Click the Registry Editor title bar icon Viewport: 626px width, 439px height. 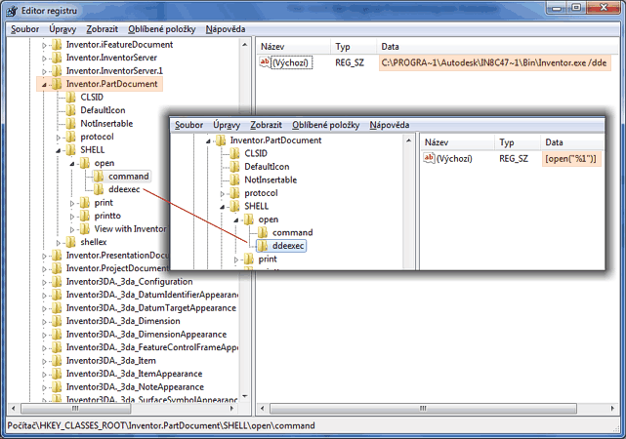click(x=12, y=11)
